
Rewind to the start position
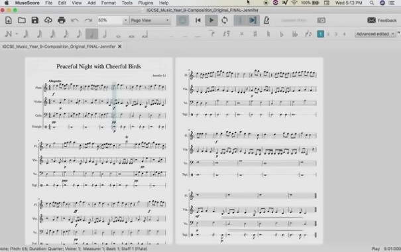(x=198, y=20)
